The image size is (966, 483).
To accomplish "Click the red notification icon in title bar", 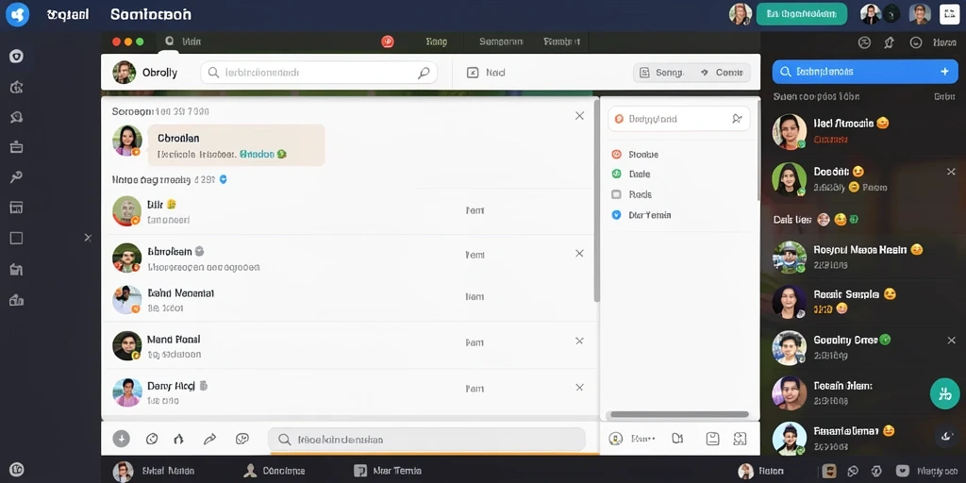I will tap(387, 42).
